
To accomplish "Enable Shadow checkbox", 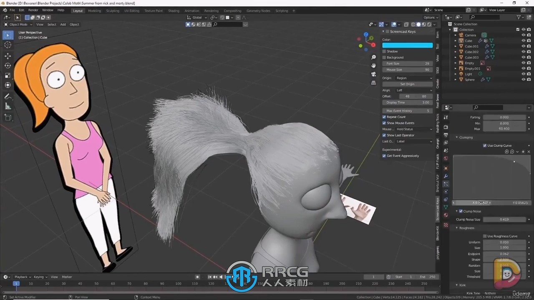I will coord(384,51).
